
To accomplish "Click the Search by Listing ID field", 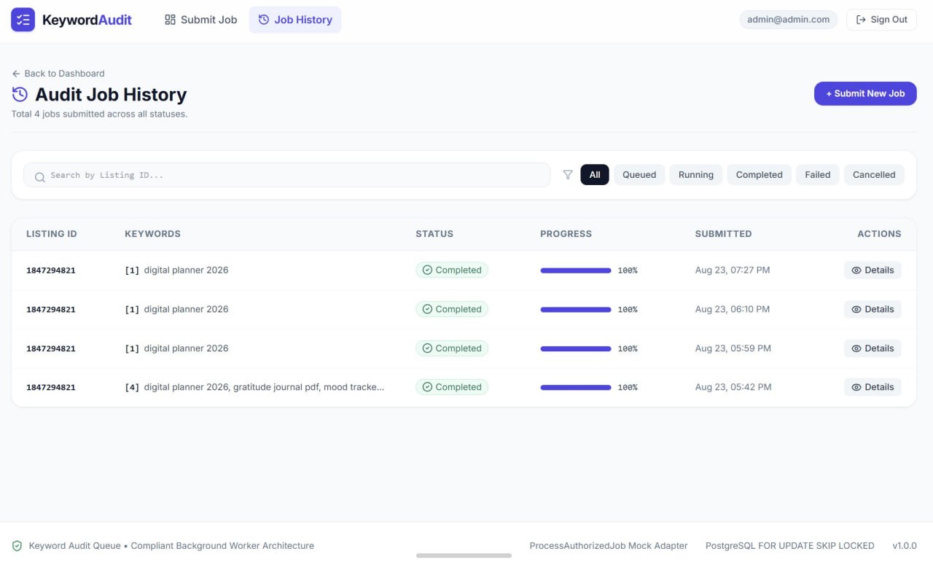I will tap(287, 175).
